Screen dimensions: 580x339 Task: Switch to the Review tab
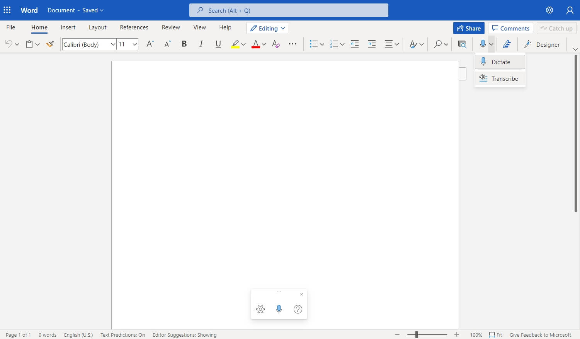click(171, 27)
